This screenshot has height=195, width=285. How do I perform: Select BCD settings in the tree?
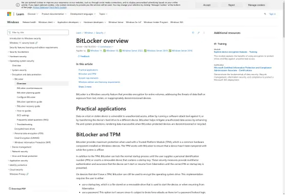tap(23, 115)
